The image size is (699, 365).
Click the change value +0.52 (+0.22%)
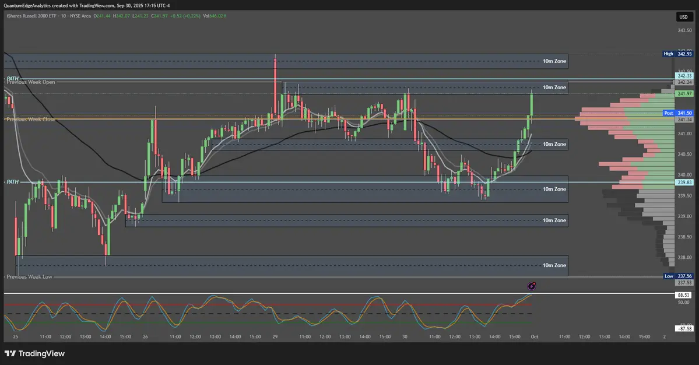(185, 16)
